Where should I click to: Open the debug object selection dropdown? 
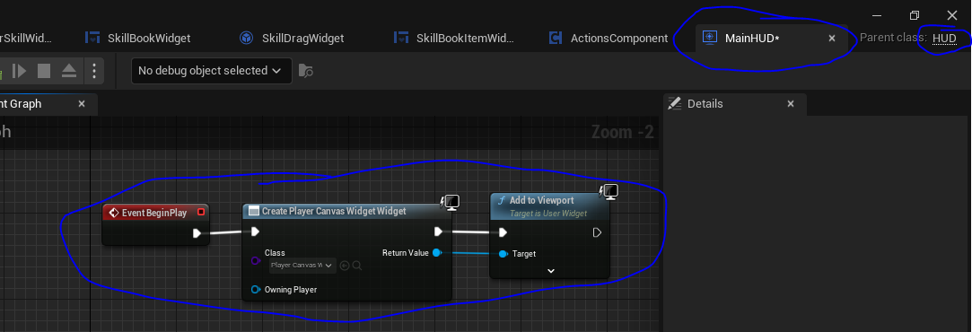click(x=212, y=71)
